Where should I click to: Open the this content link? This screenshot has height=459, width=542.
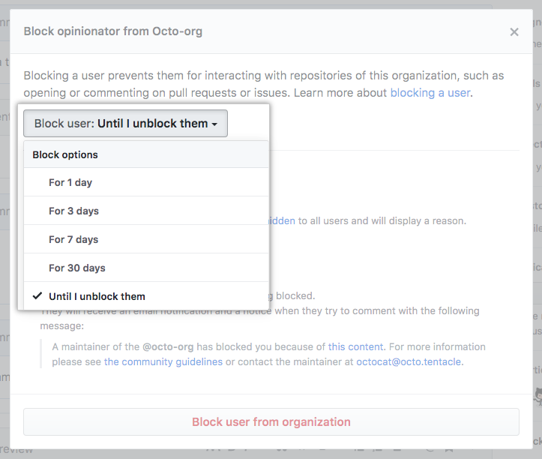point(355,346)
